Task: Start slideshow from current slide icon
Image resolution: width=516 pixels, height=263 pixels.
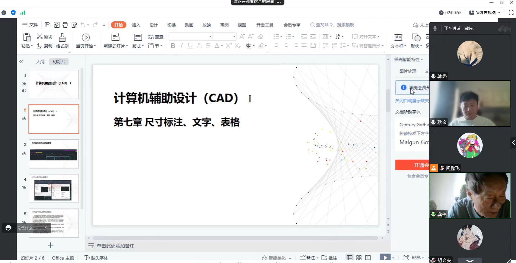Action: (x=86, y=38)
